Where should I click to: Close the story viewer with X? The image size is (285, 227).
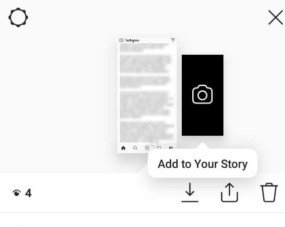coord(275,17)
